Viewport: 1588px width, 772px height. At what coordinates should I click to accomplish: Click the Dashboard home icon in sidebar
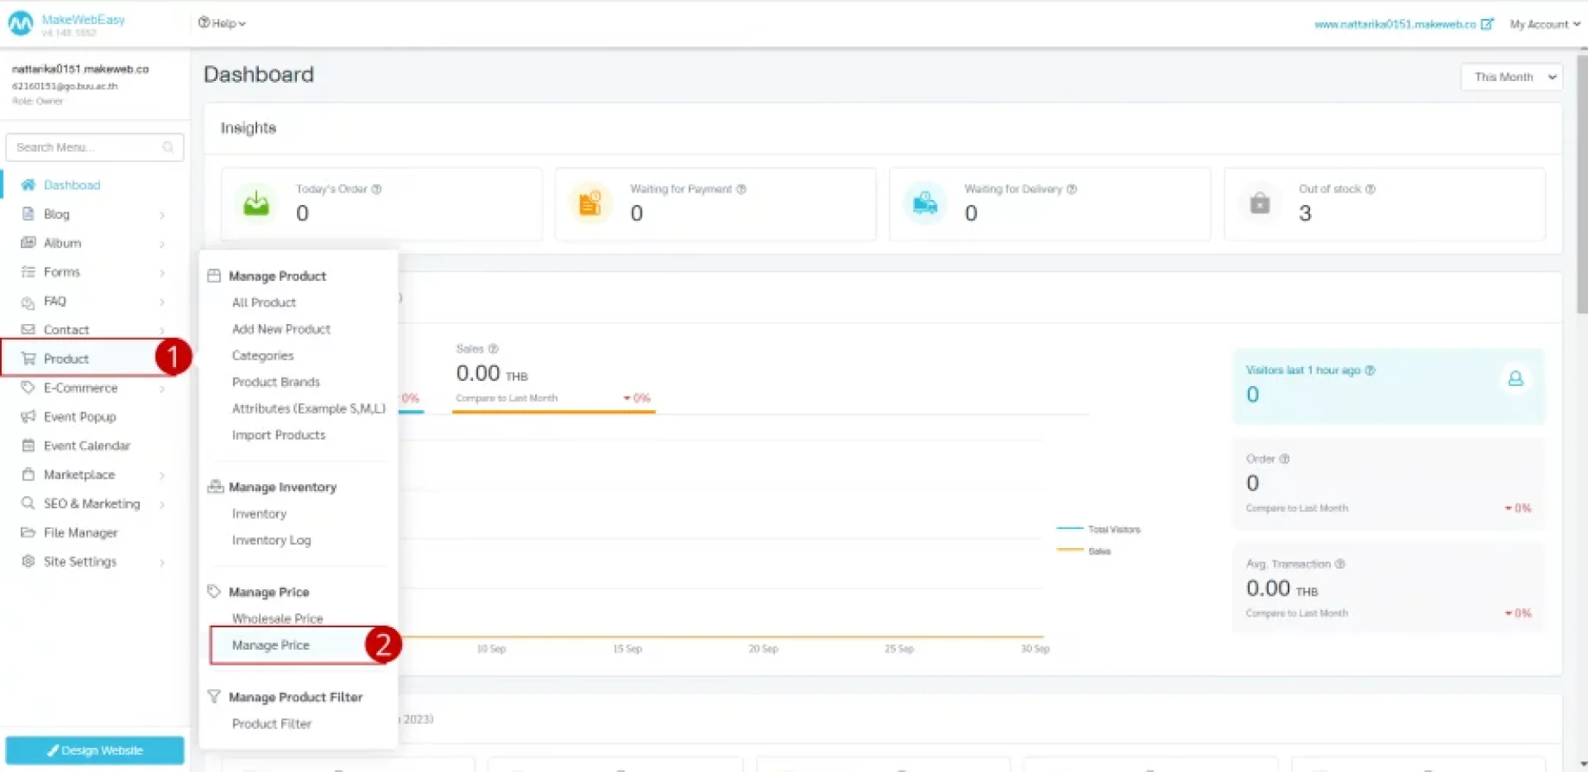pyautogui.click(x=28, y=185)
